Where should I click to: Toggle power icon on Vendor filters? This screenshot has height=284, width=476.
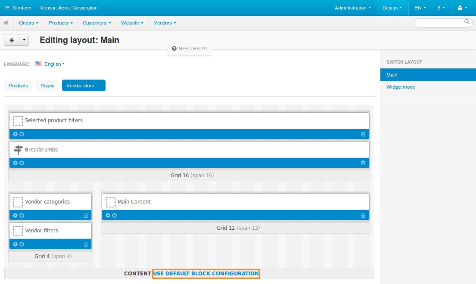22,244
